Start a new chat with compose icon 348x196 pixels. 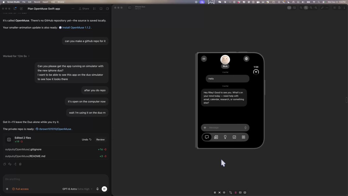click(x=21, y=9)
